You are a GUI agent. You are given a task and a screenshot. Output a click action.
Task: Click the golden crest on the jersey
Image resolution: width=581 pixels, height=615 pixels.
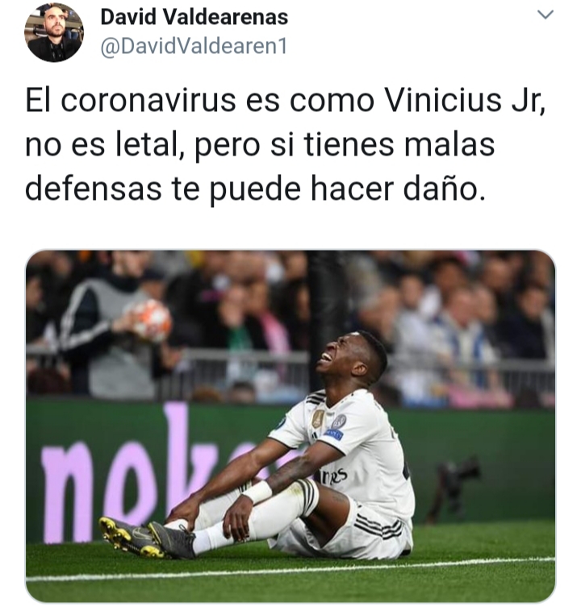tap(318, 418)
